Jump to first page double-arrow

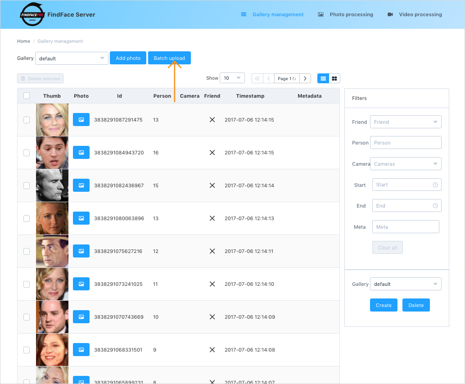257,79
